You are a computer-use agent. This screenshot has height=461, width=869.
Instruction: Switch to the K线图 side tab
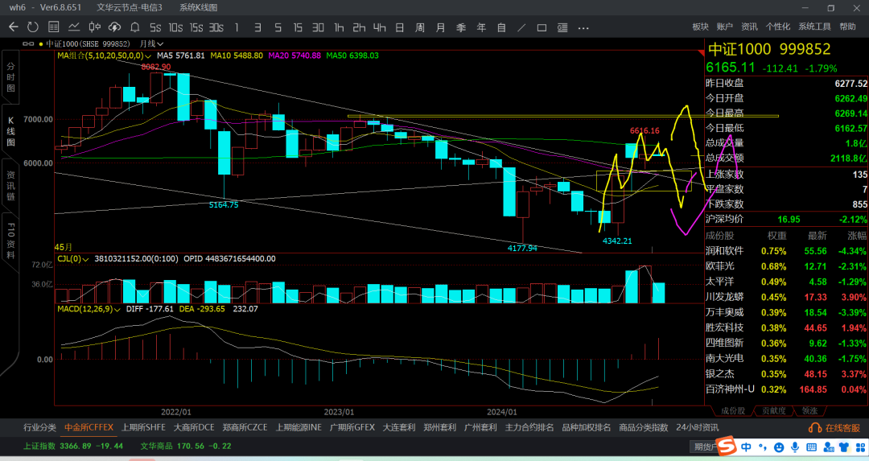tap(10, 131)
